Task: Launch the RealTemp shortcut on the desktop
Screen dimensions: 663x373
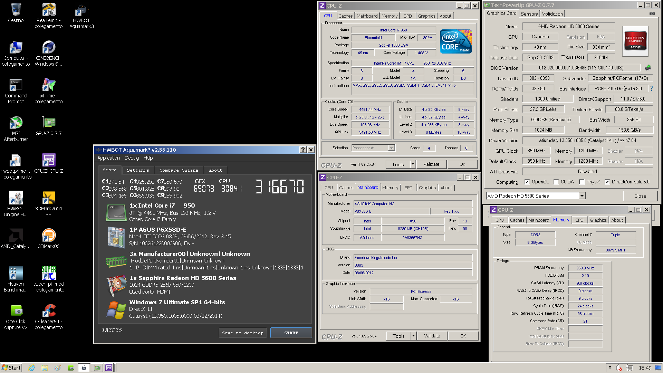Action: coord(49,16)
